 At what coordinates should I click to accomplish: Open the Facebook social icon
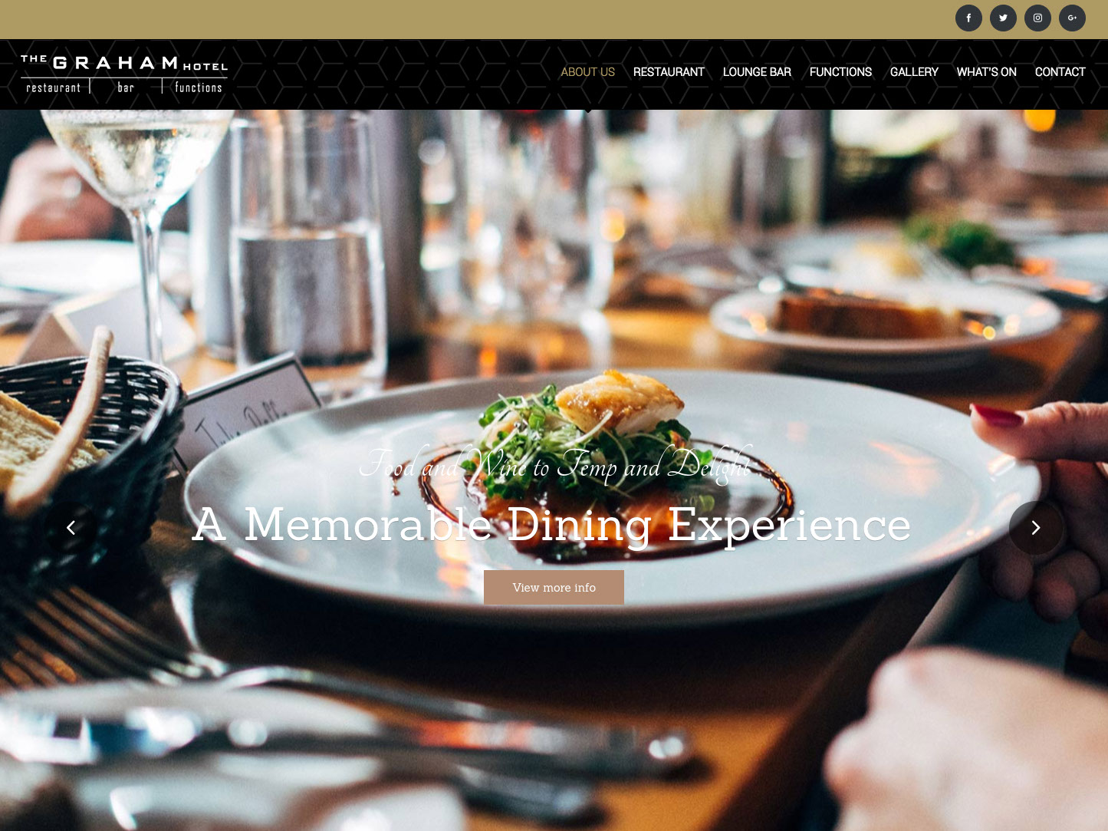pos(968,18)
